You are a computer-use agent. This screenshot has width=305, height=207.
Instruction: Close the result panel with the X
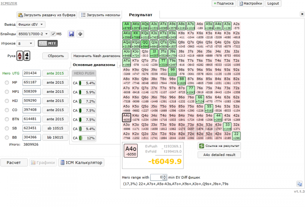click(302, 14)
